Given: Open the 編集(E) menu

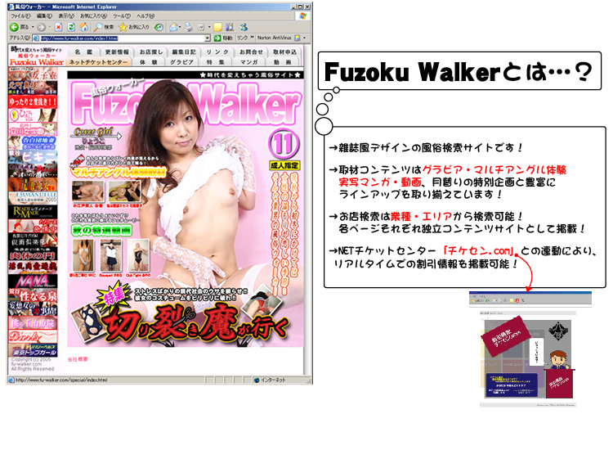Looking at the screenshot, I should coord(44,16).
